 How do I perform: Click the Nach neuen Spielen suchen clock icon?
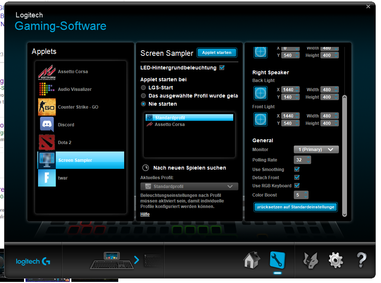click(x=145, y=168)
